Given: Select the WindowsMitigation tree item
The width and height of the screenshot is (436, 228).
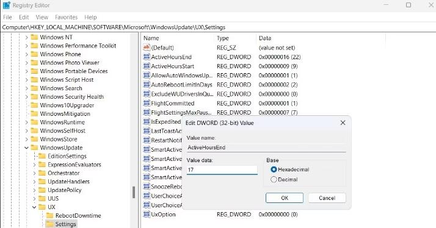Looking at the screenshot, I should (x=65, y=113).
